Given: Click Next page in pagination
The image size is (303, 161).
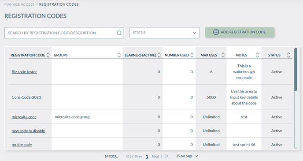Looking at the screenshot, I should [x=157, y=156].
